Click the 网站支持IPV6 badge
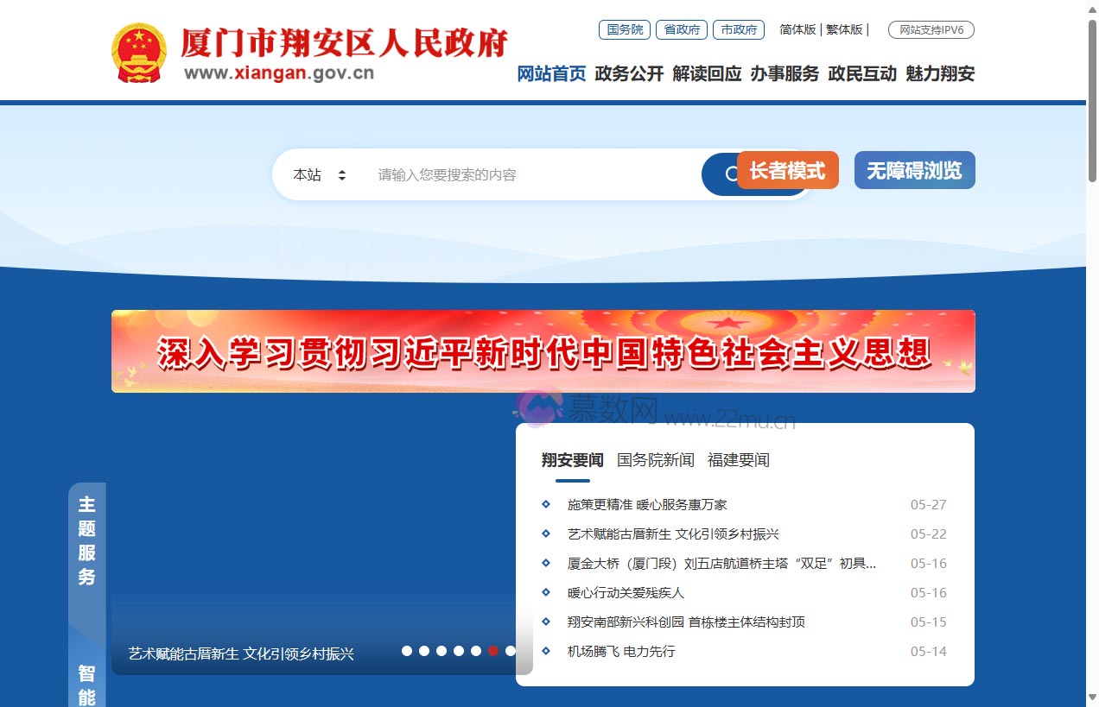Viewport: 1099px width, 707px height. point(931,29)
